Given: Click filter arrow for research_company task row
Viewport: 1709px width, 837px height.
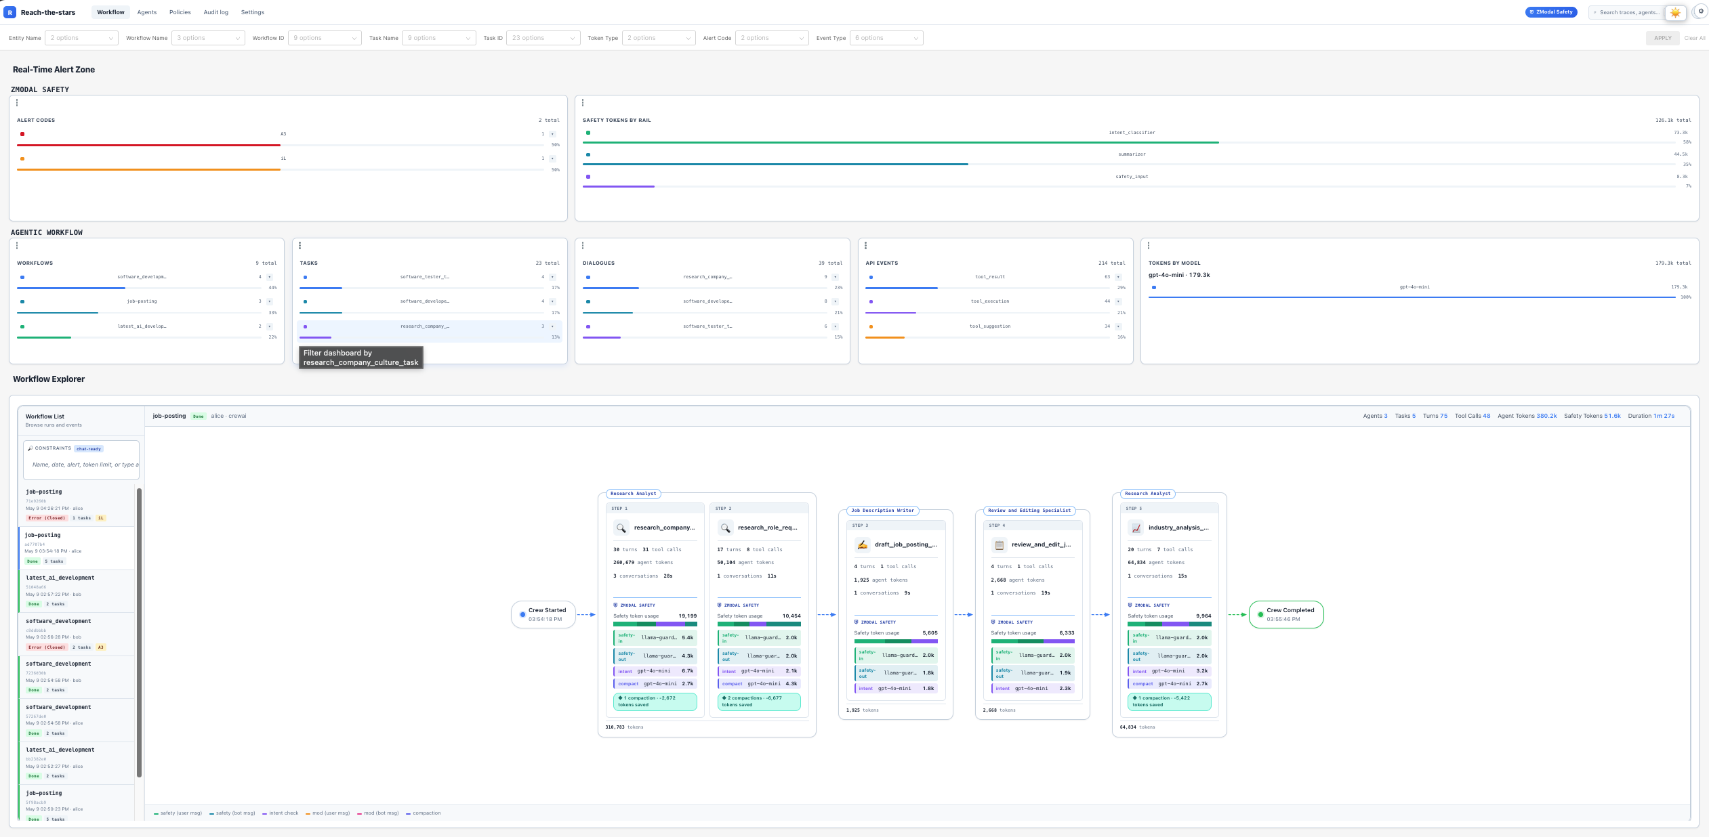Looking at the screenshot, I should click(x=552, y=326).
